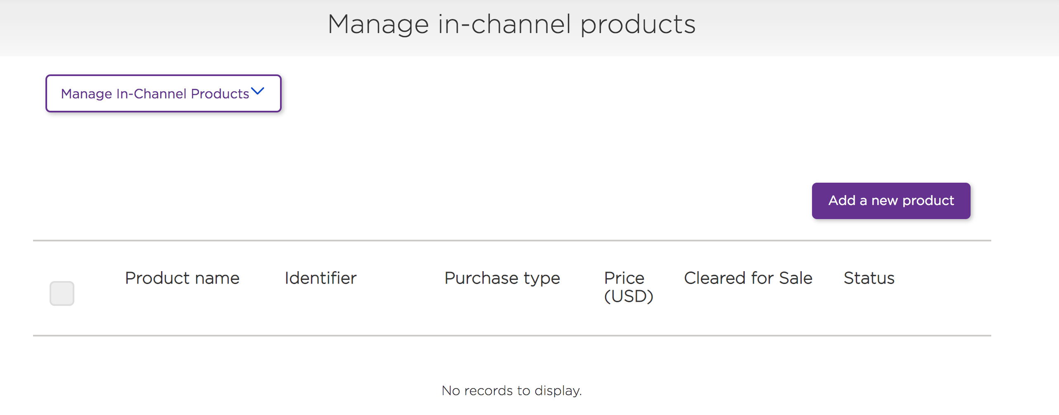The image size is (1059, 415).
Task: Sort by the Product name column
Action: click(x=182, y=278)
